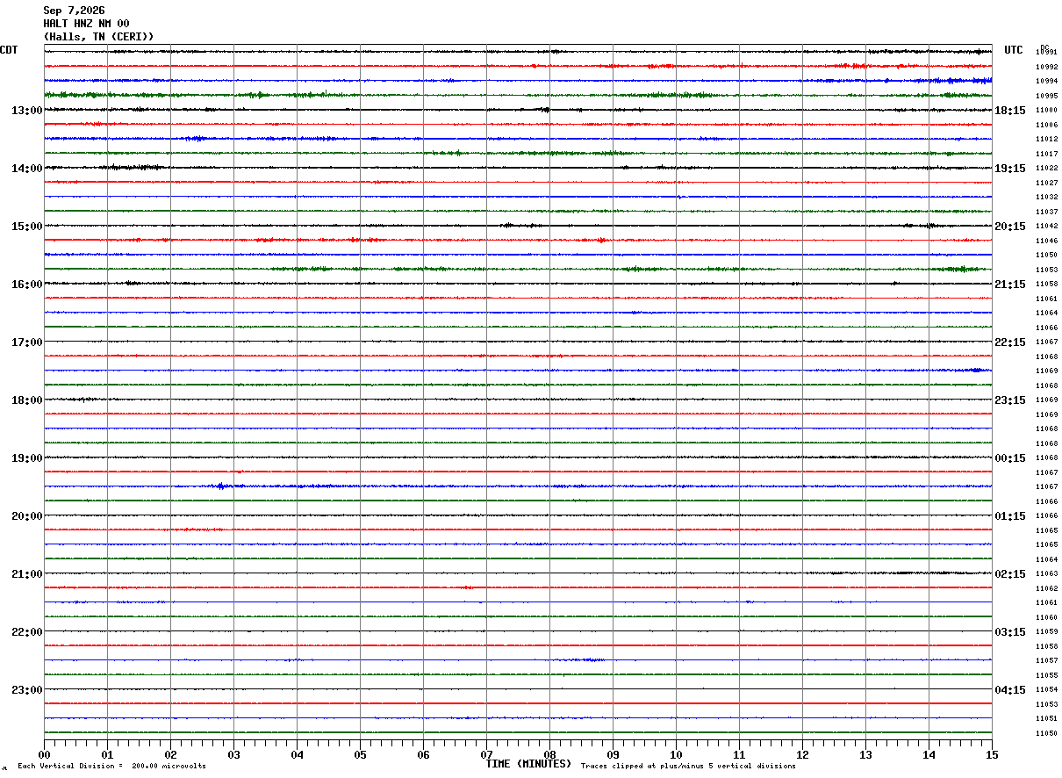Select the 16:00 CDT row label
This screenshot has width=1062, height=778.
(26, 285)
